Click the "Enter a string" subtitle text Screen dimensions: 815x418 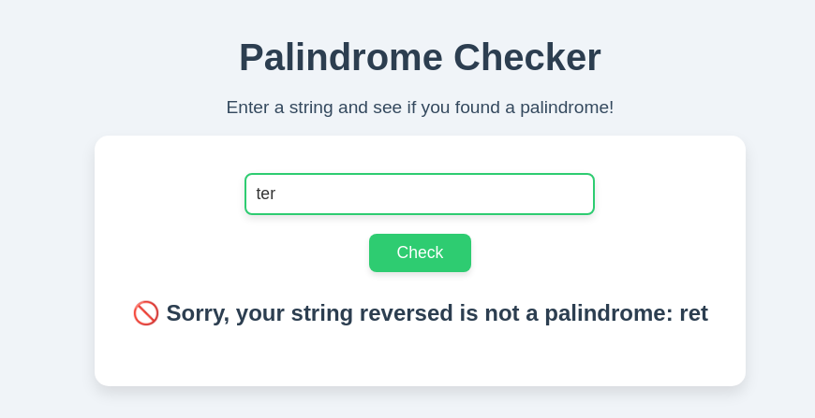(x=420, y=108)
